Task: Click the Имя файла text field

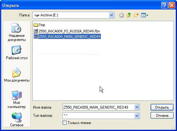Action: [98, 107]
